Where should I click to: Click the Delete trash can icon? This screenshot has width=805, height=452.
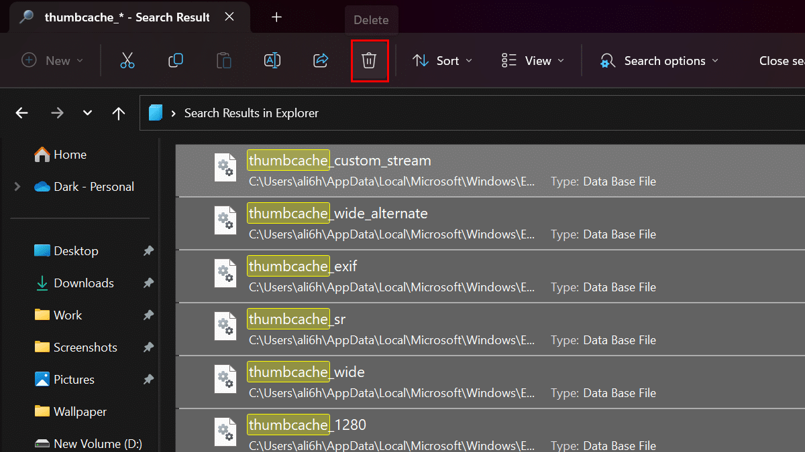point(369,61)
